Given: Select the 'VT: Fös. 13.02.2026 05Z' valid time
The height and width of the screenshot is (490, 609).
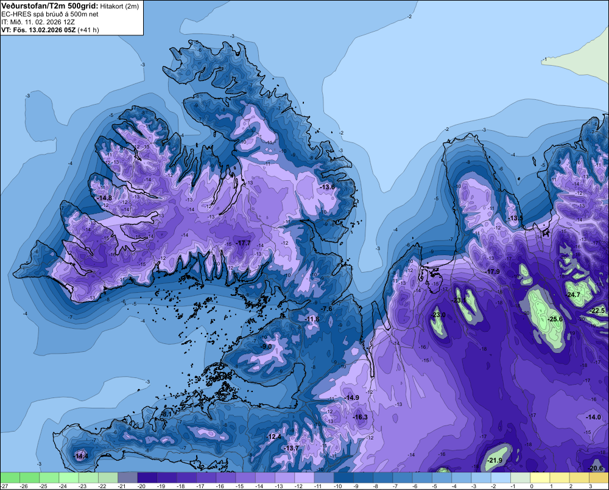Looking at the screenshot, I should [x=38, y=30].
